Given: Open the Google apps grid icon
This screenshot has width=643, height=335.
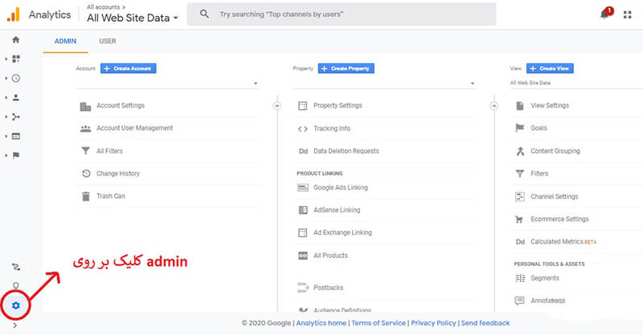Looking at the screenshot, I should coord(627,14).
